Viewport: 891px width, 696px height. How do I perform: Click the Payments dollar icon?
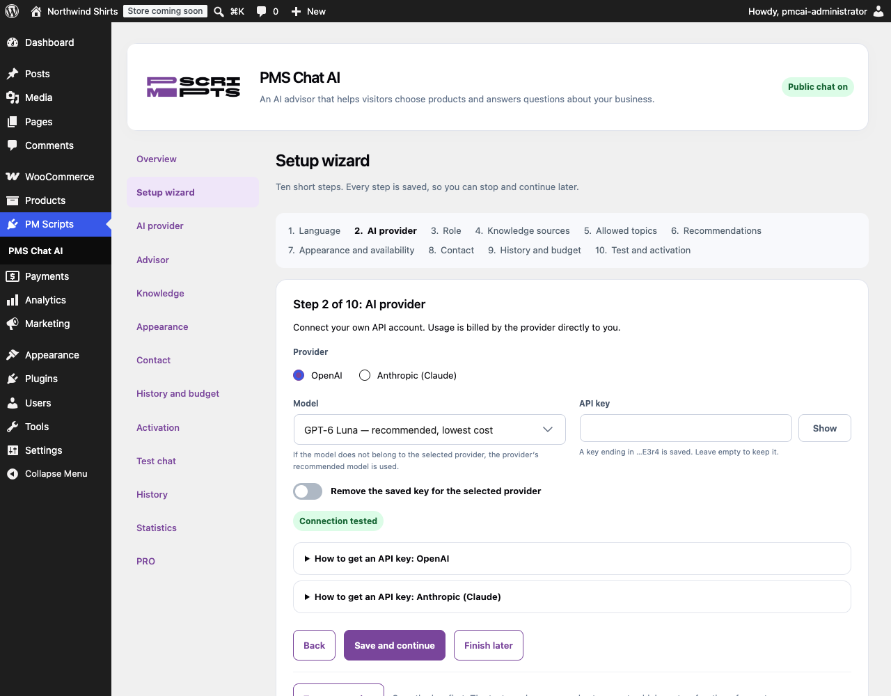pyautogui.click(x=13, y=276)
